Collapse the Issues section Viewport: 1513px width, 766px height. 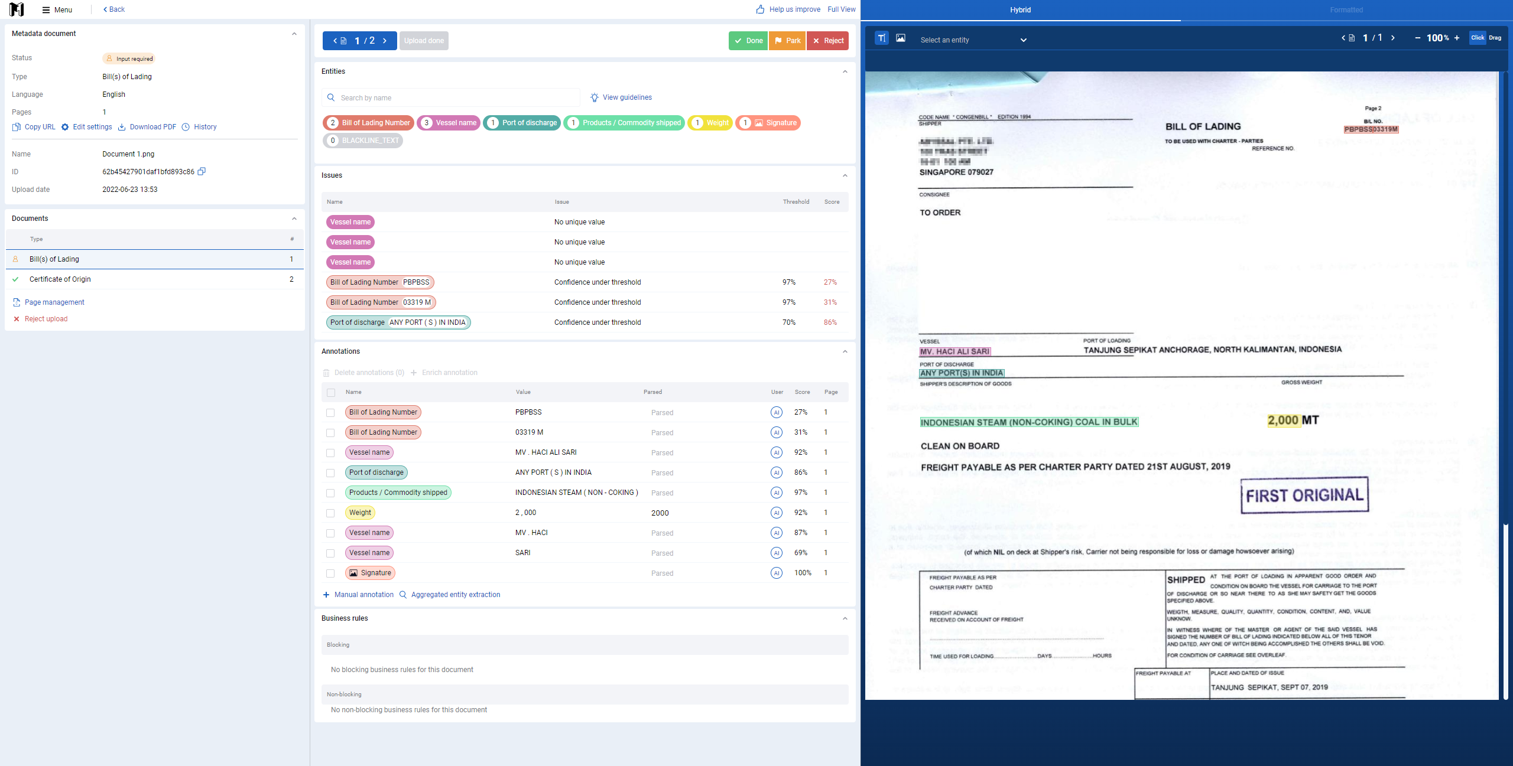[x=845, y=176]
